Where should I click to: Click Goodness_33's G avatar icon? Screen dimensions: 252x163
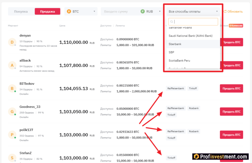click(x=12, y=111)
